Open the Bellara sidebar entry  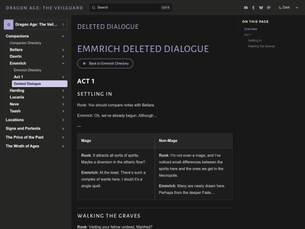click(x=16, y=50)
